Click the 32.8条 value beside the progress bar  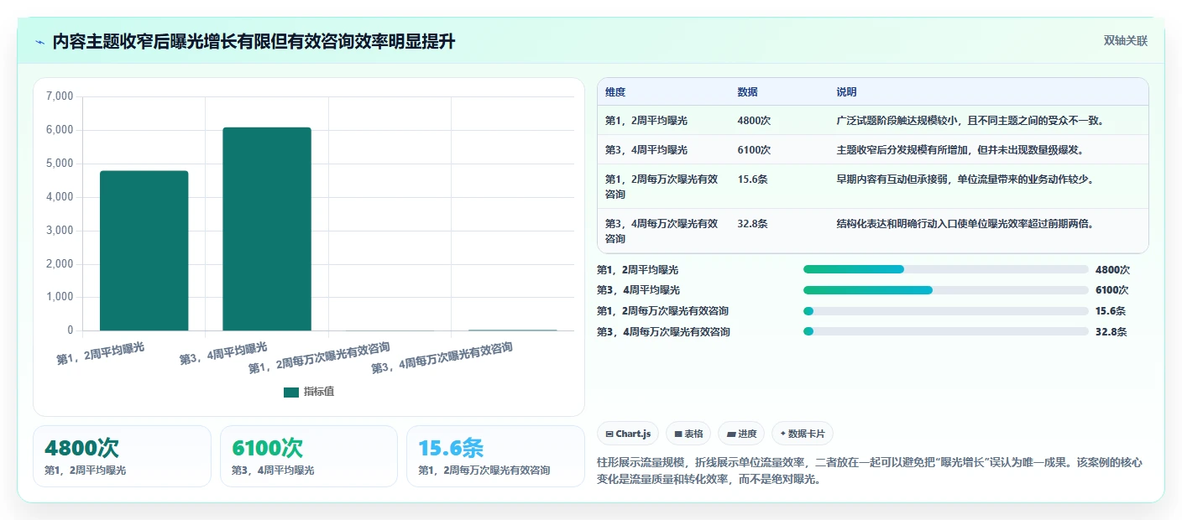click(x=1111, y=332)
